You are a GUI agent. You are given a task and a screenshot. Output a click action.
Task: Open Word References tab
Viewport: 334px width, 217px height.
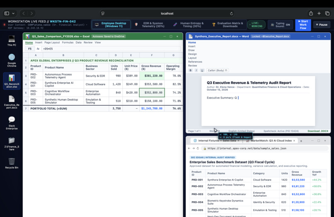[x=195, y=62]
